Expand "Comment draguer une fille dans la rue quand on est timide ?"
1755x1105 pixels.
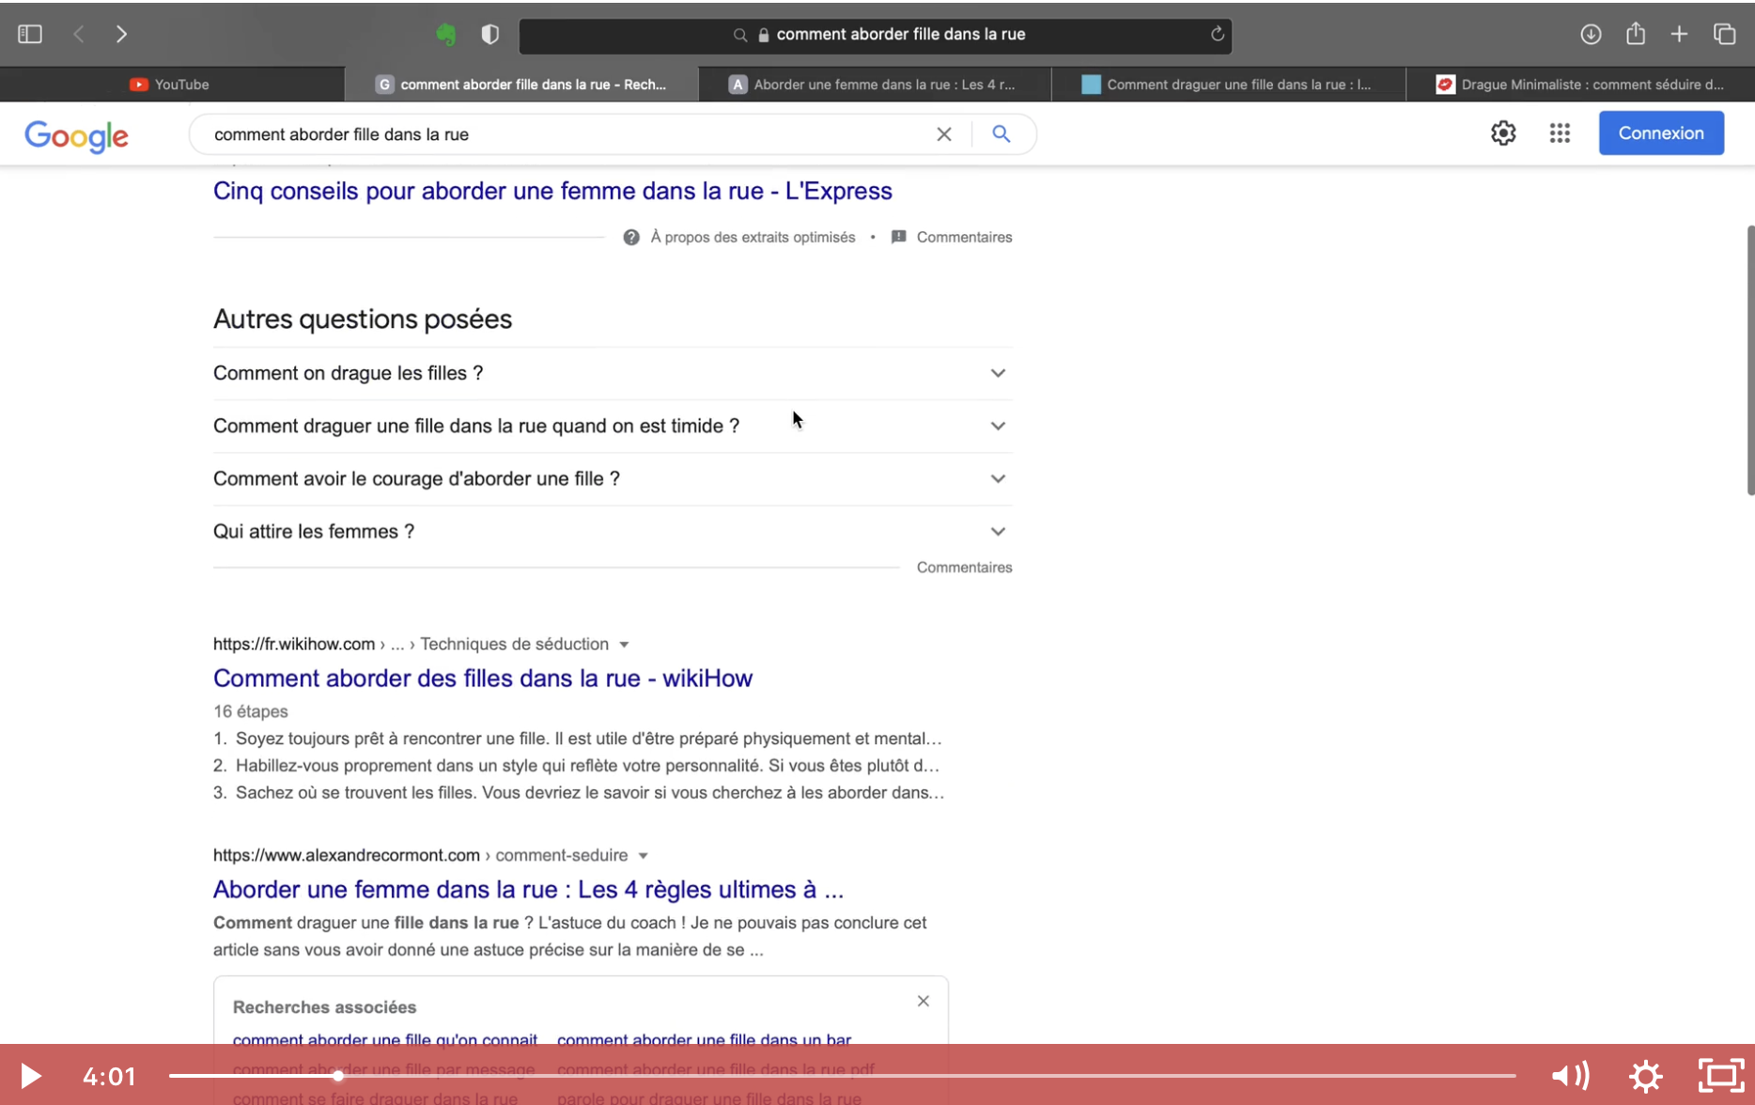(x=613, y=426)
